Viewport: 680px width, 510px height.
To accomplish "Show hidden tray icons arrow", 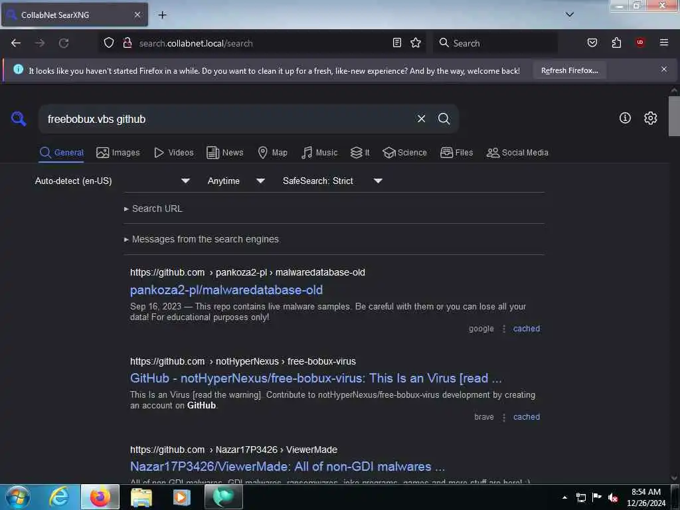I will coord(564,497).
